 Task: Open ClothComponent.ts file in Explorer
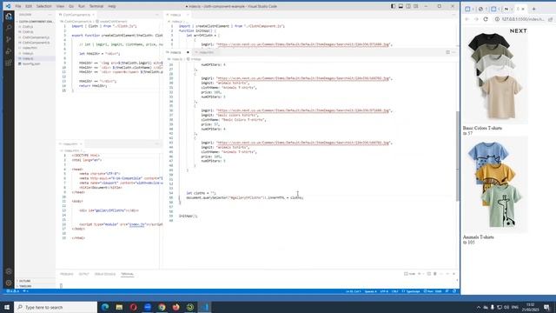pos(36,43)
